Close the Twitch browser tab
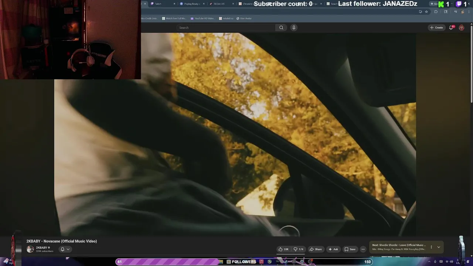Screen dimensions: 473x266 (174, 4)
